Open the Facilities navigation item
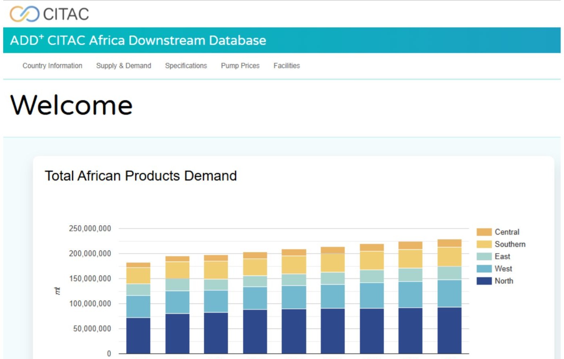The image size is (564, 359). (286, 66)
